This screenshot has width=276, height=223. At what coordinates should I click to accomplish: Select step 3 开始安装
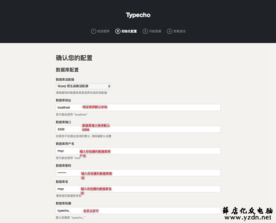[x=152, y=31]
